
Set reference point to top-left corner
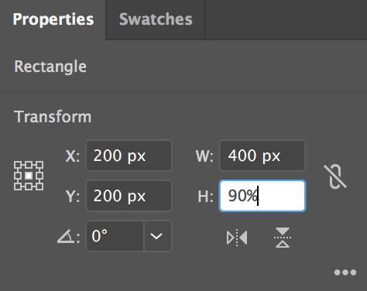(x=18, y=165)
